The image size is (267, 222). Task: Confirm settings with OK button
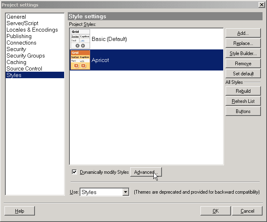(215, 211)
